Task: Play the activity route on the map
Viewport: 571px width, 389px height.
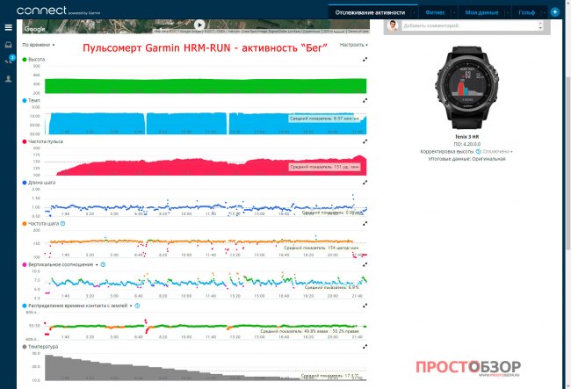Action: click(x=199, y=25)
